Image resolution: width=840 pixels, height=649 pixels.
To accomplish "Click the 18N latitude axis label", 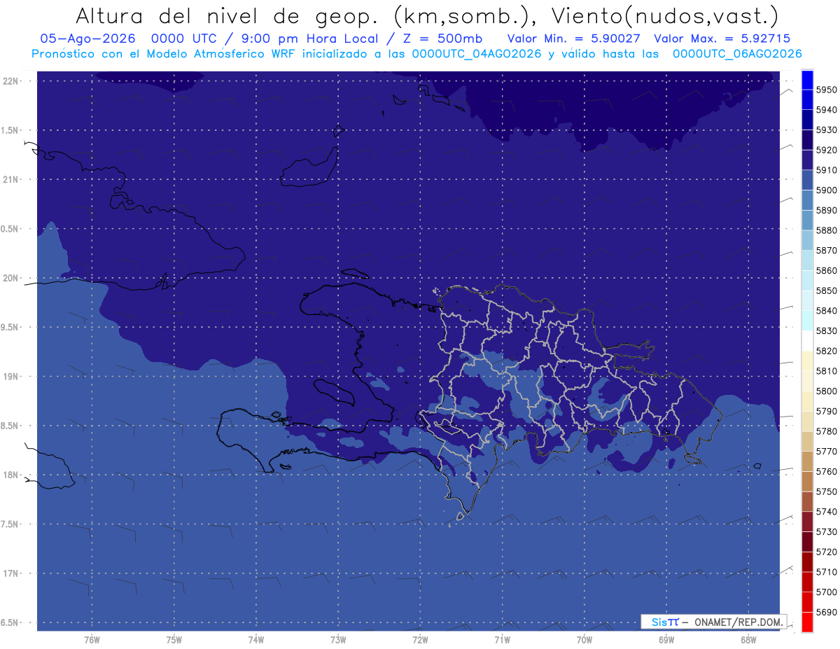I will [12, 475].
